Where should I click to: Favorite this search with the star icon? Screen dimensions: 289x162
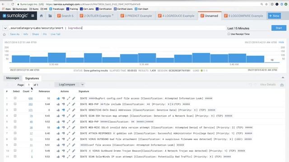[x=5, y=34]
